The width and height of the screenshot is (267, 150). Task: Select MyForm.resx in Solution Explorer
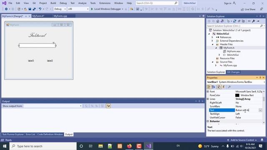(x=234, y=51)
